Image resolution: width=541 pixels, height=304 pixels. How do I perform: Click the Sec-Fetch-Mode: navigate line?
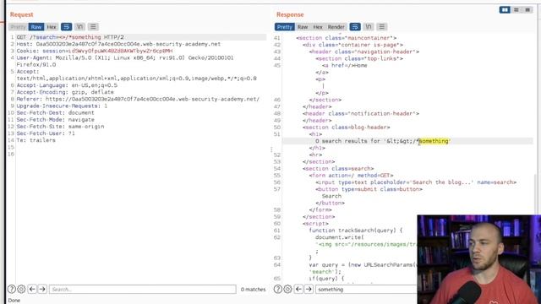pos(55,120)
